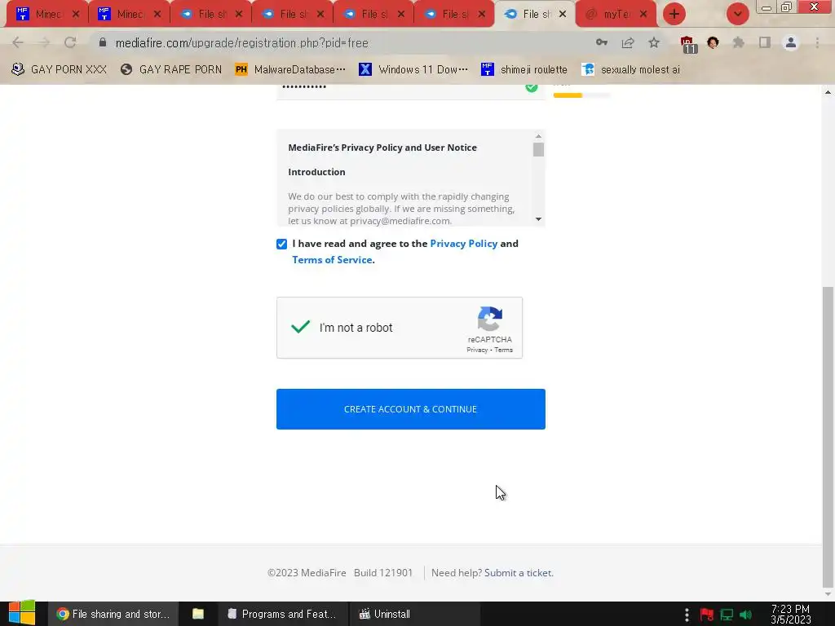Click the password input field
Screen dimensions: 835x626
tap(411, 91)
